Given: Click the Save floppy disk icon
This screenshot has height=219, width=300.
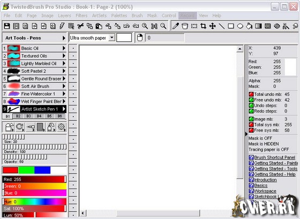Looking at the screenshot, I should pyautogui.click(x=7, y=26).
